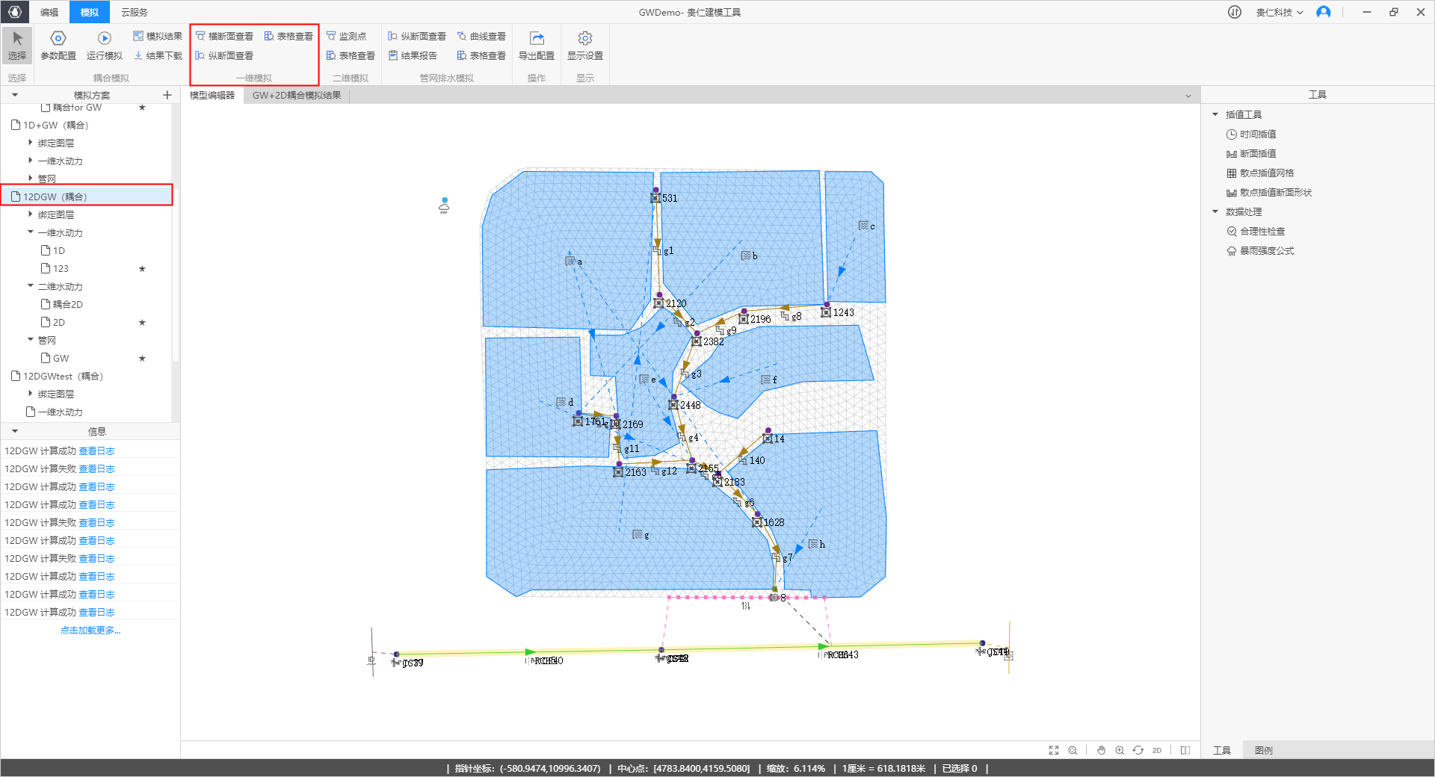The image size is (1435, 777).
Task: Click 结果下载 download results
Action: coord(158,56)
